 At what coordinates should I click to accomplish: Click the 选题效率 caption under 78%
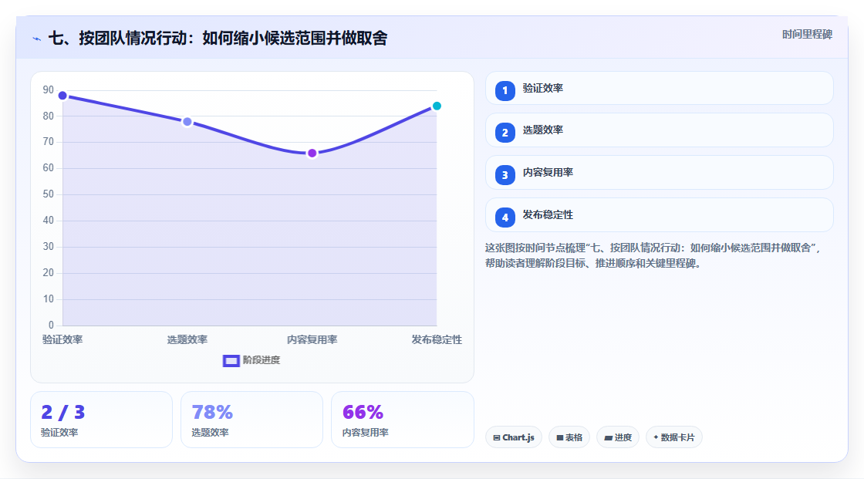210,433
